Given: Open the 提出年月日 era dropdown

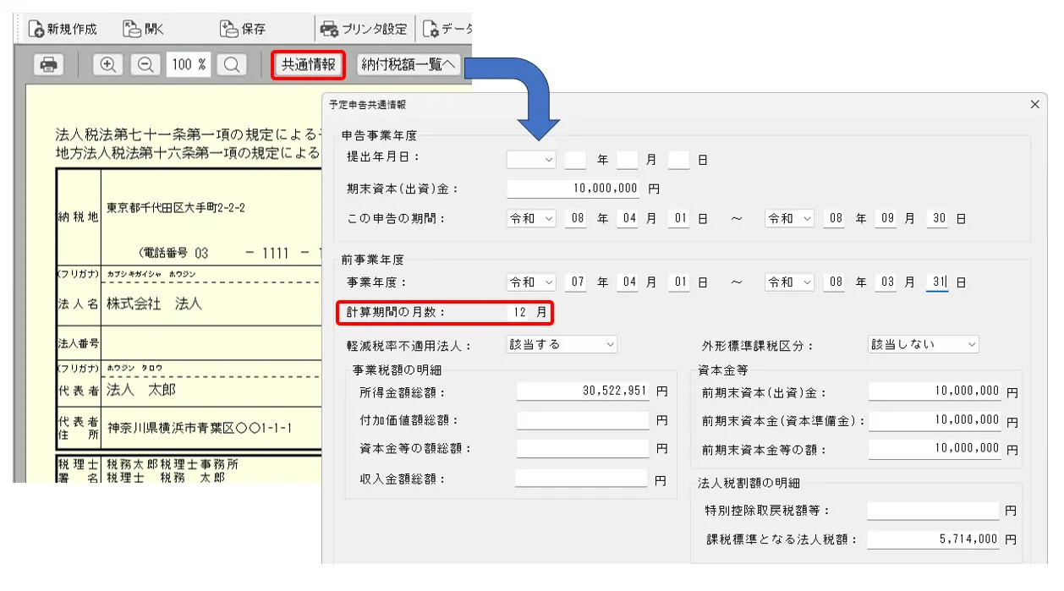Looking at the screenshot, I should click(531, 159).
